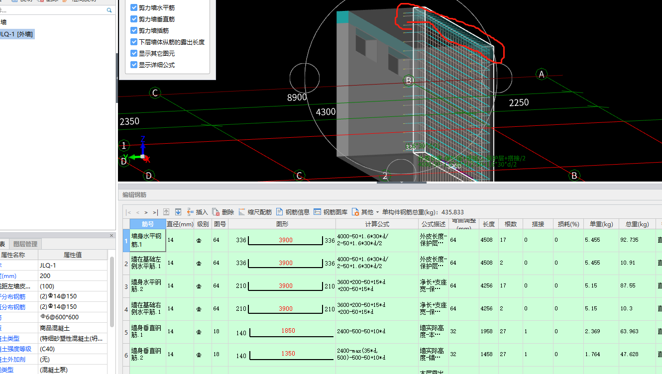Select rebar row 1 墙身水平钢筋.1
Image resolution: width=662 pixels, height=374 pixels.
pos(147,240)
